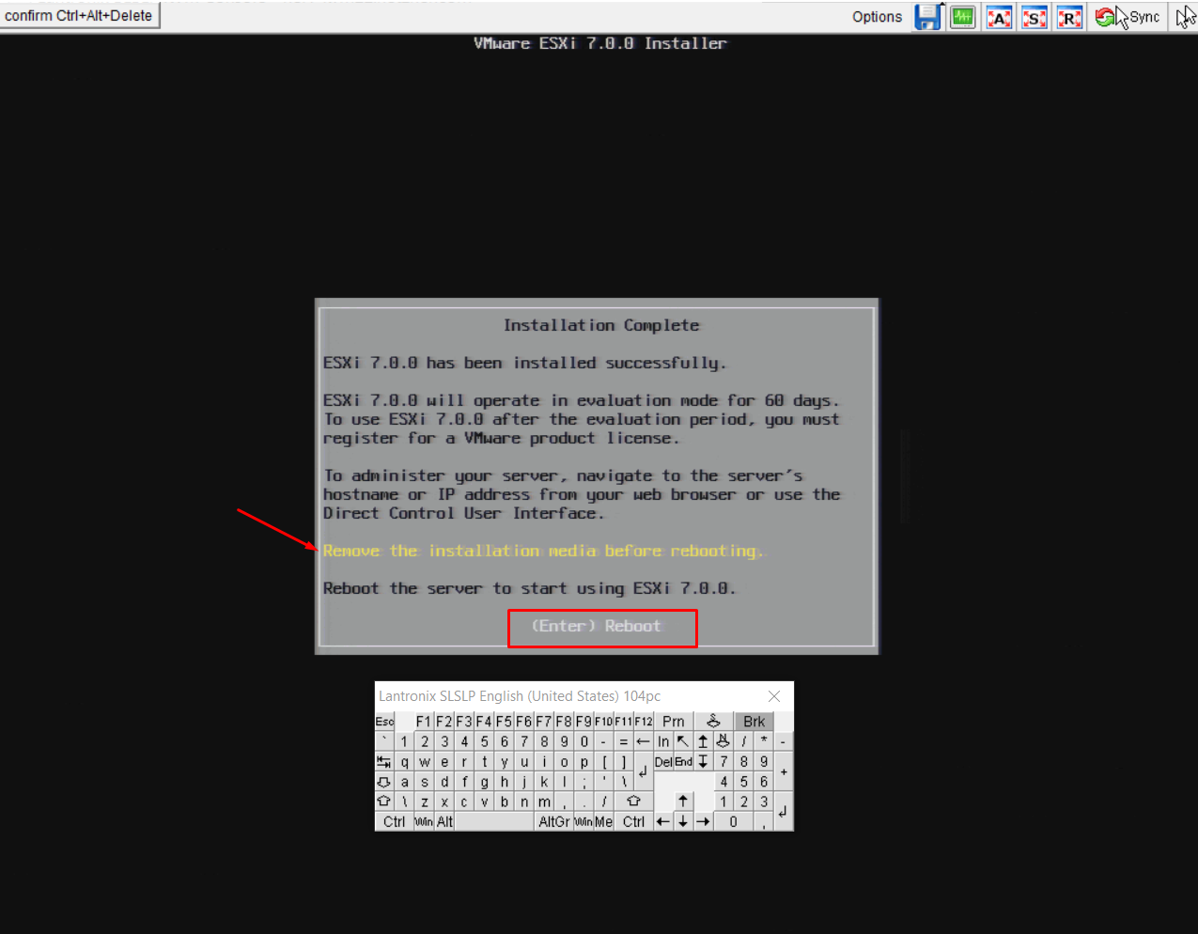Click the 'w' key on soft keyboard
This screenshot has width=1198, height=934.
425,761
